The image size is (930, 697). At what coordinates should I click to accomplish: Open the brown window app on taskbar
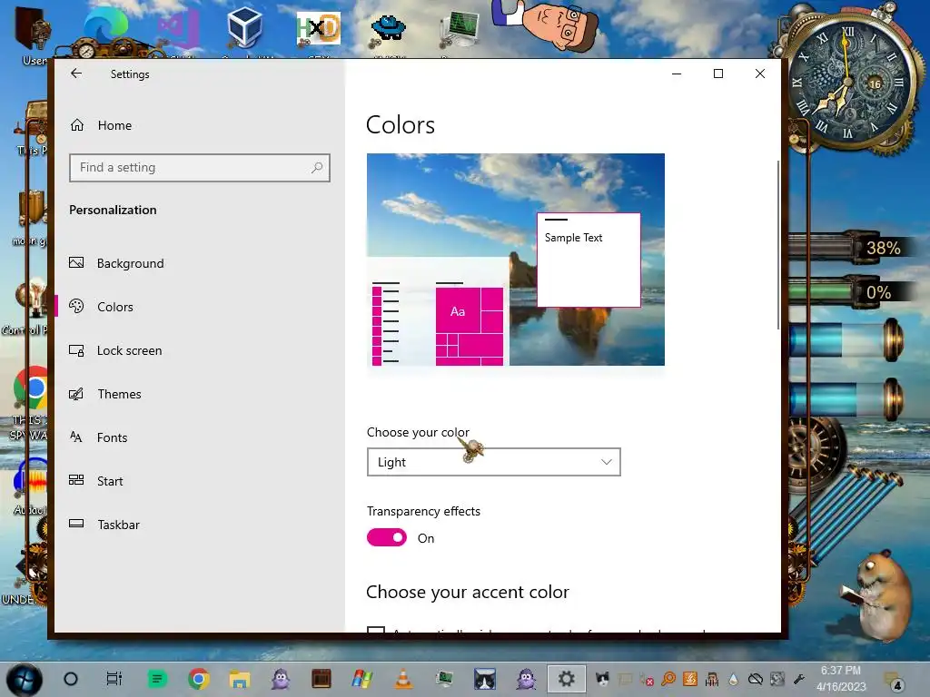pos(322,679)
